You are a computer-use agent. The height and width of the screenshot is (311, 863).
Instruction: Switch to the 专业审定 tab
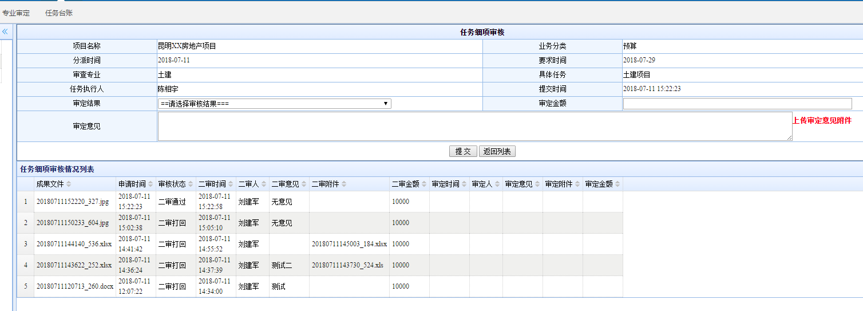pyautogui.click(x=16, y=13)
